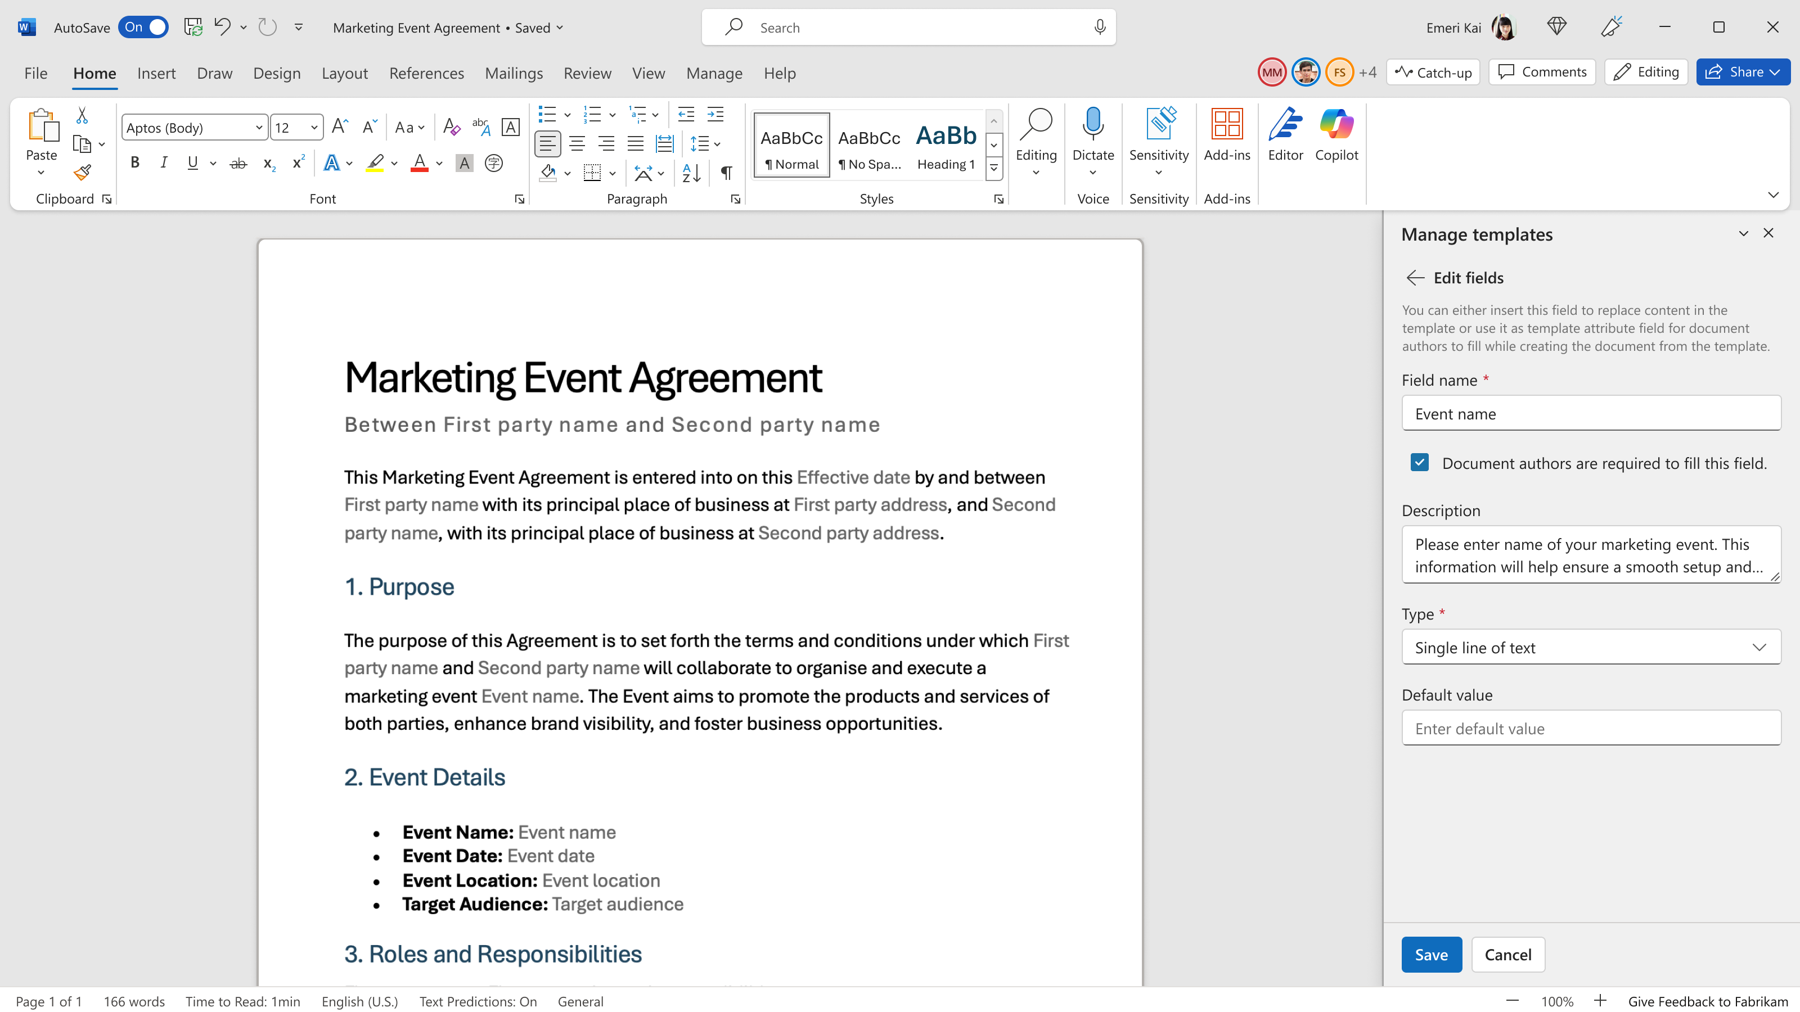The height and width of the screenshot is (1012, 1800).
Task: Uncheck the required field checkbox
Action: (x=1419, y=462)
